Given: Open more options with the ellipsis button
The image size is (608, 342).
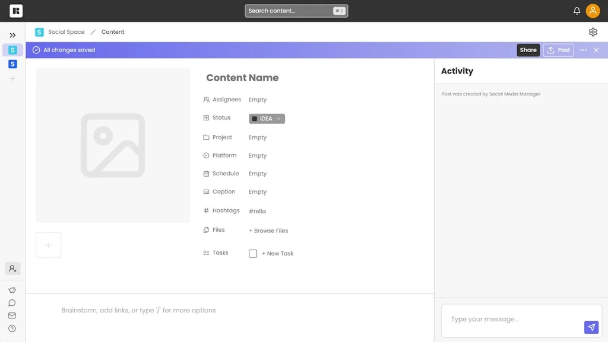Looking at the screenshot, I should [583, 50].
